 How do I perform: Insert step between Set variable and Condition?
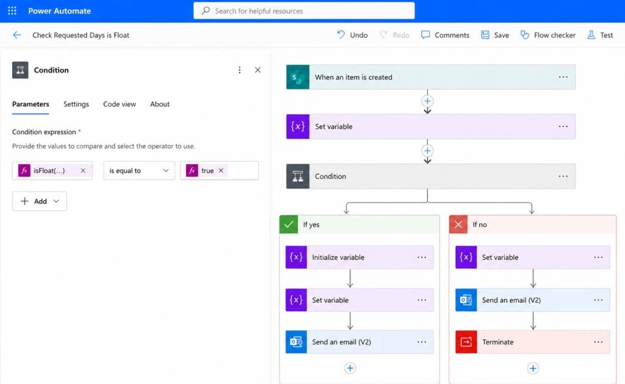pos(427,151)
